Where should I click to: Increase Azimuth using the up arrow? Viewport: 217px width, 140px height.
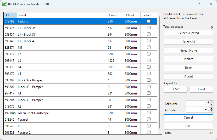[x=212, y=102]
